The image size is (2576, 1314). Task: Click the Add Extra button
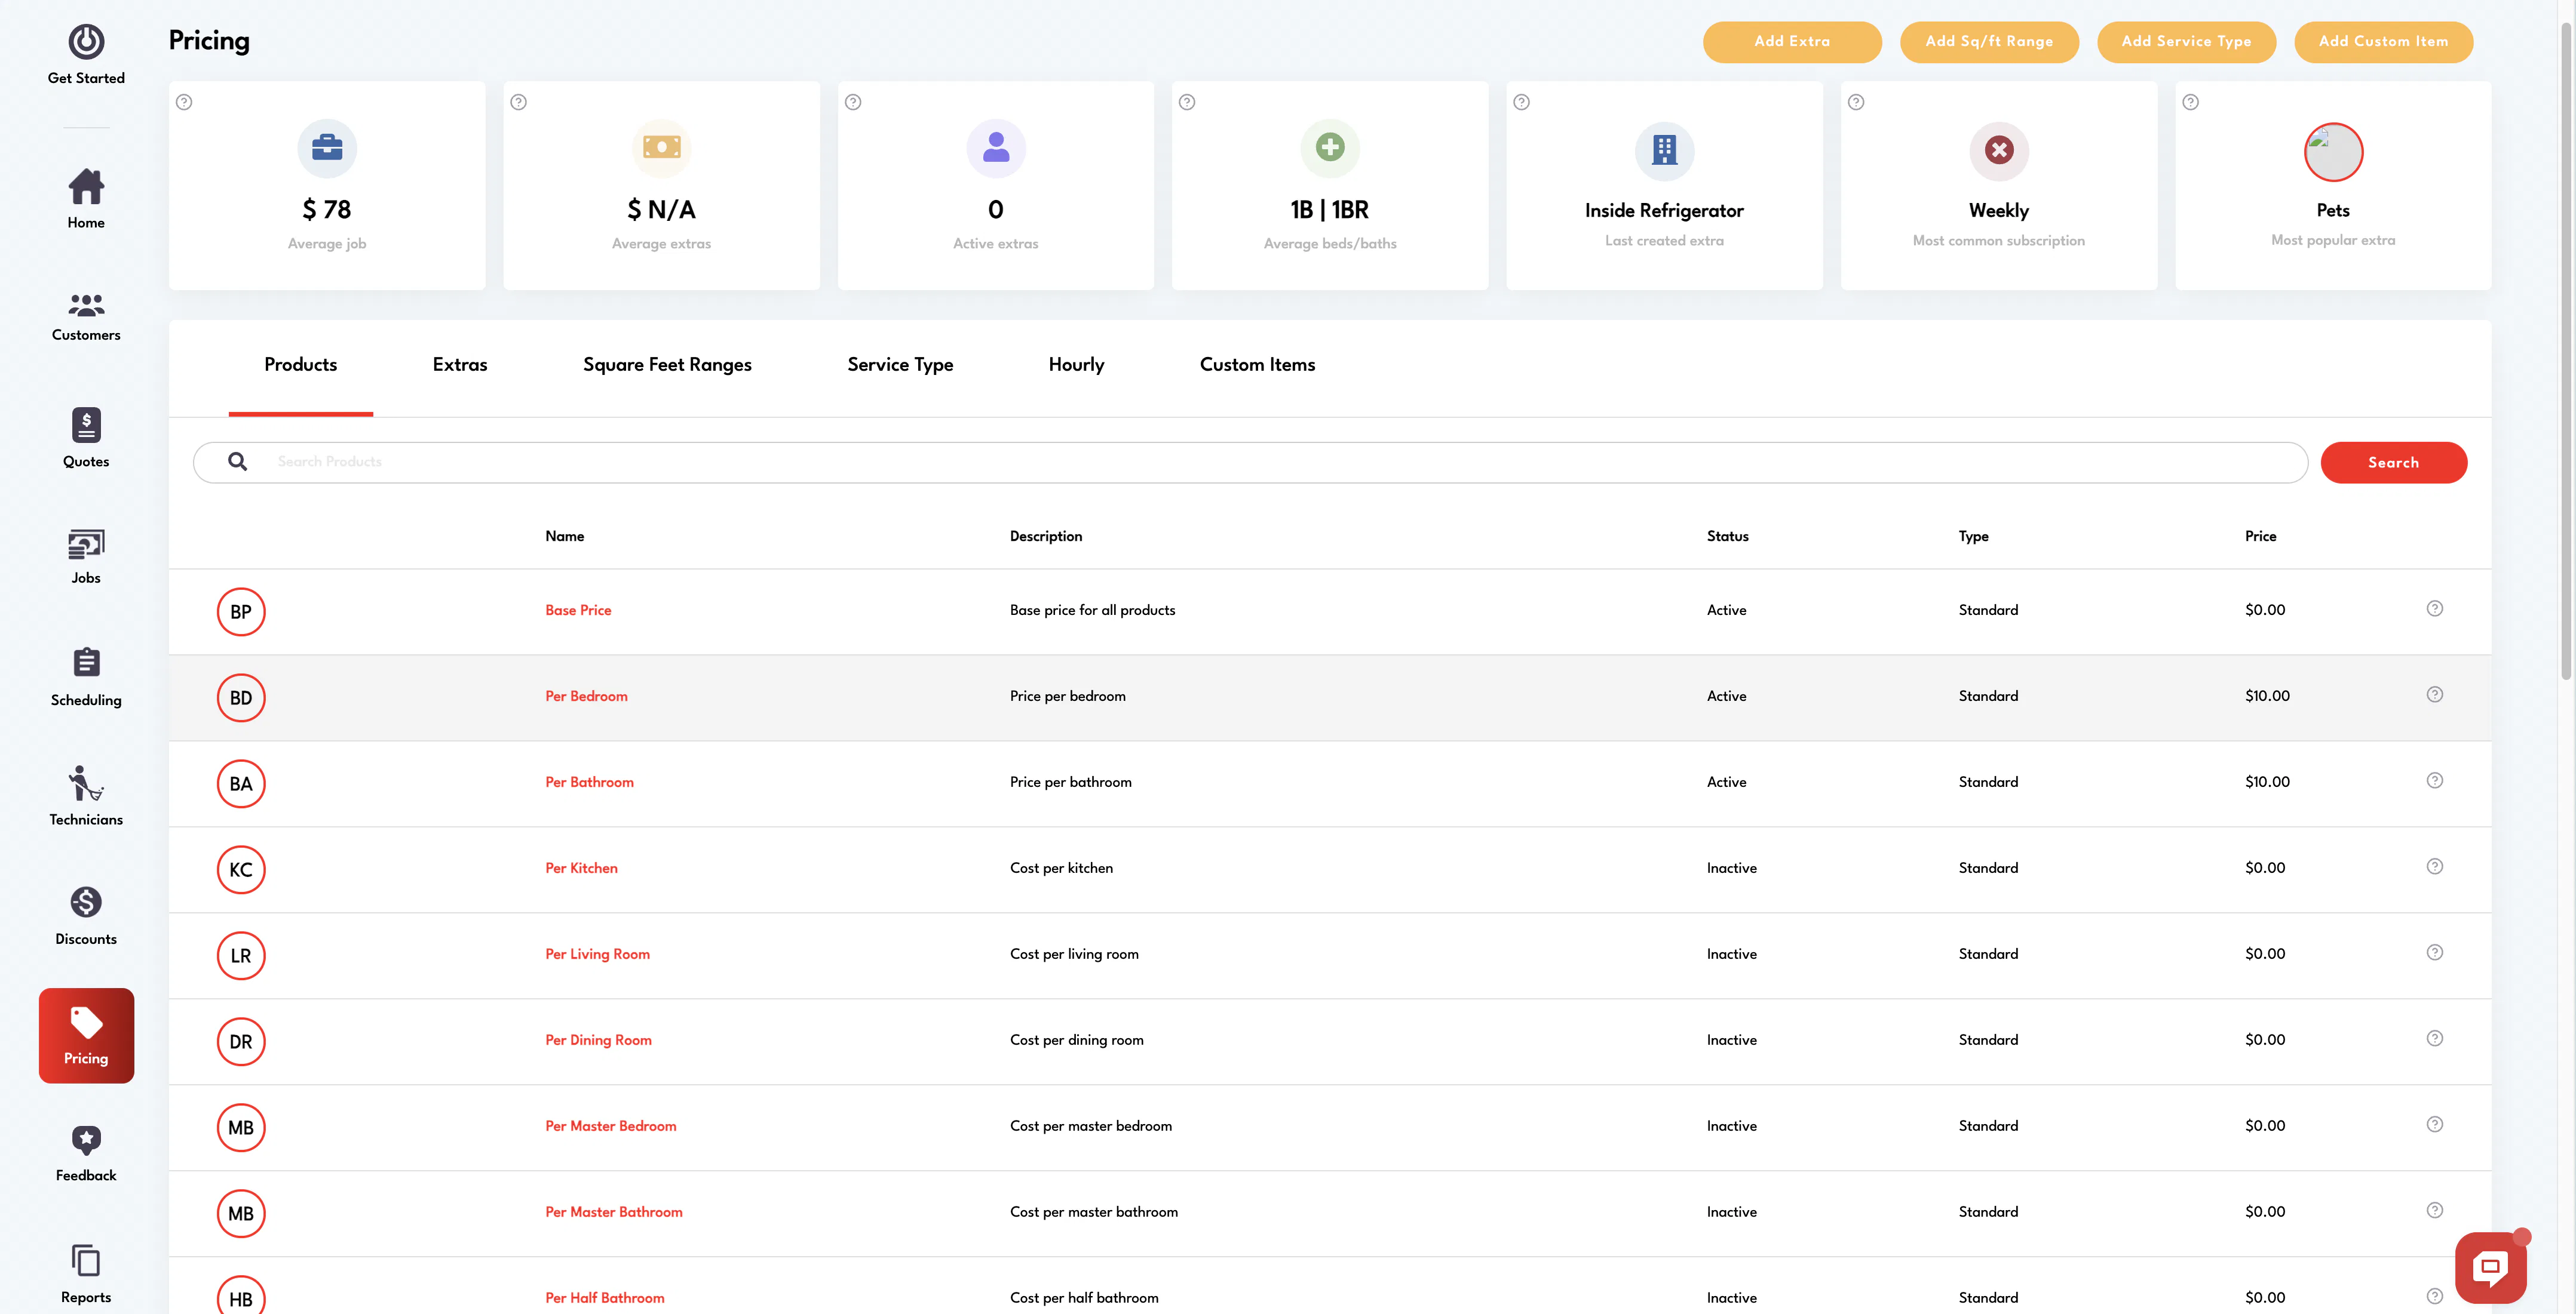pyautogui.click(x=1792, y=42)
